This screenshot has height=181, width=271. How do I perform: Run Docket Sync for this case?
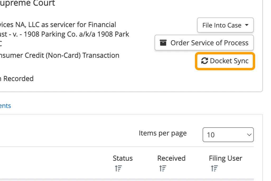[225, 61]
